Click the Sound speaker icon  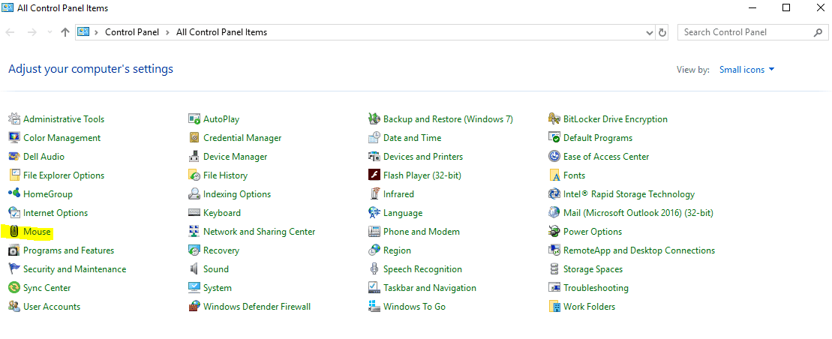click(x=194, y=269)
